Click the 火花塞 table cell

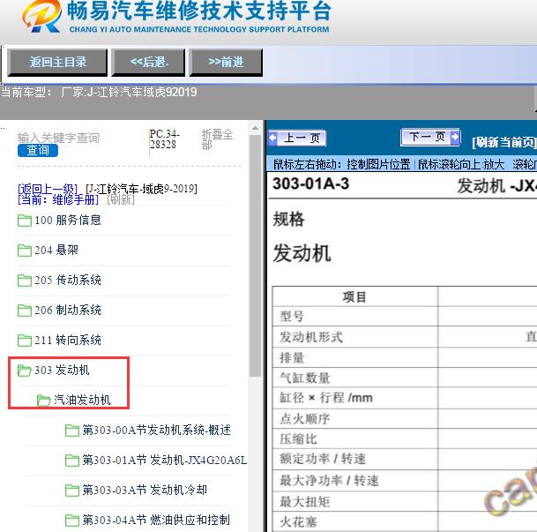point(298,522)
